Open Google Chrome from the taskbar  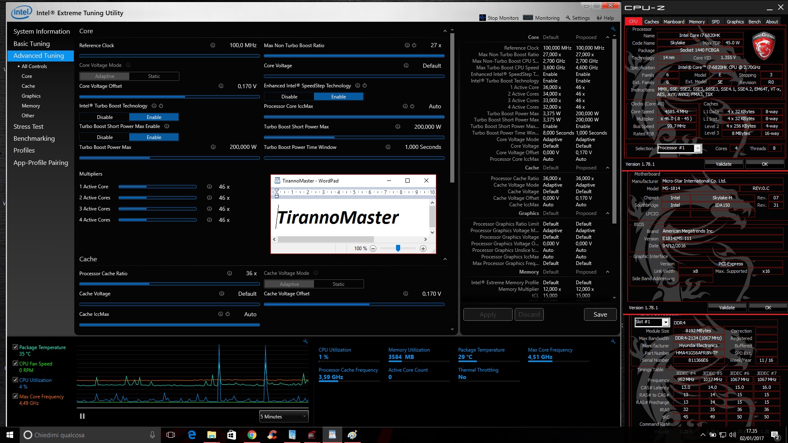[252, 435]
